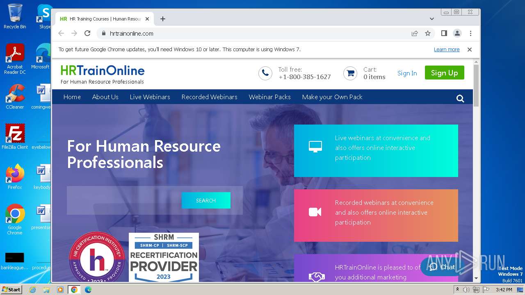Click the Cart 0 items text
Viewport: 525px width, 295px height.
click(374, 73)
